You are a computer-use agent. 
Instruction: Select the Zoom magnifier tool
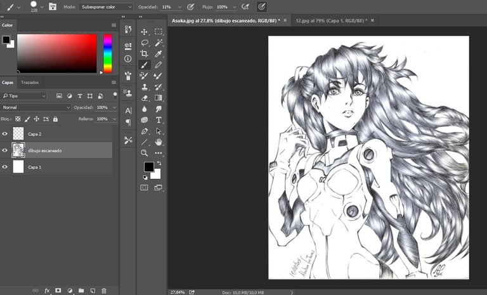(x=144, y=153)
